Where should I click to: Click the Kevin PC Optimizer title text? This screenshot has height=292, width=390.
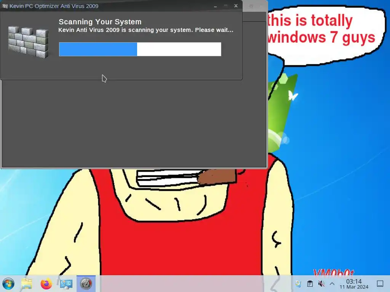54,6
